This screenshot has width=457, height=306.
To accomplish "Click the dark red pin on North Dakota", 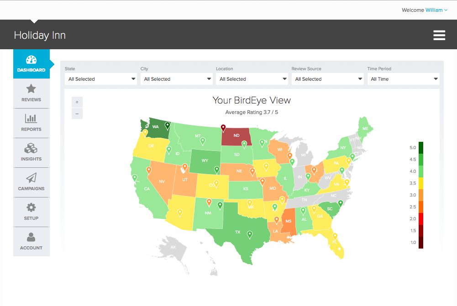I will tap(223, 128).
